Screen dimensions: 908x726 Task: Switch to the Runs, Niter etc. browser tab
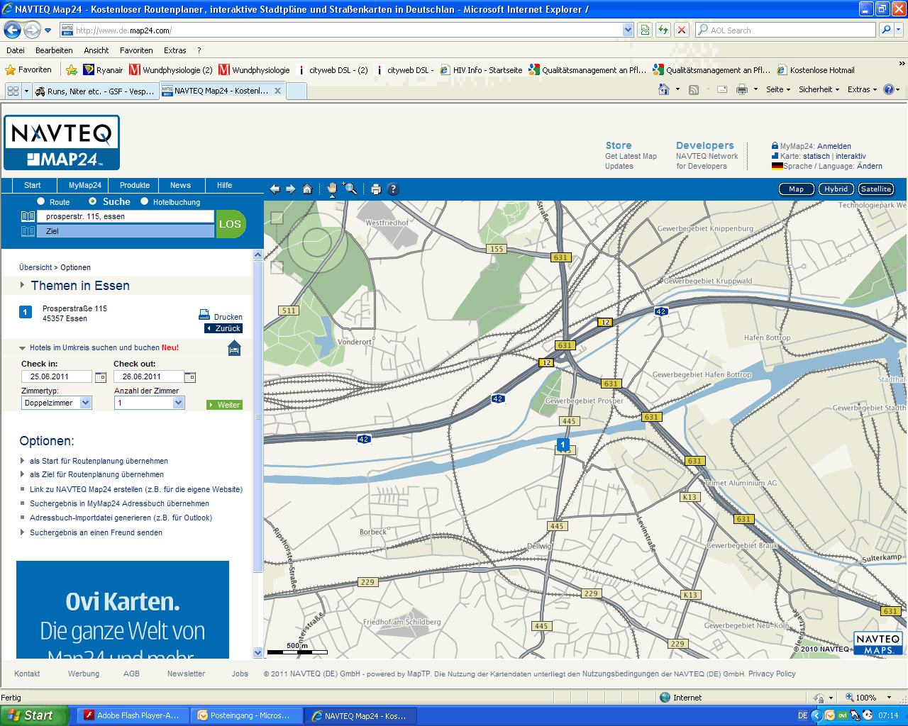(95, 91)
